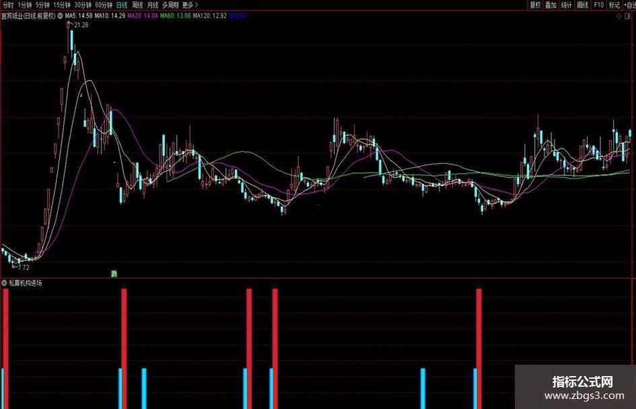The width and height of the screenshot is (636, 409).
Task: Select the 30分钟 period tab
Action: (x=83, y=5)
